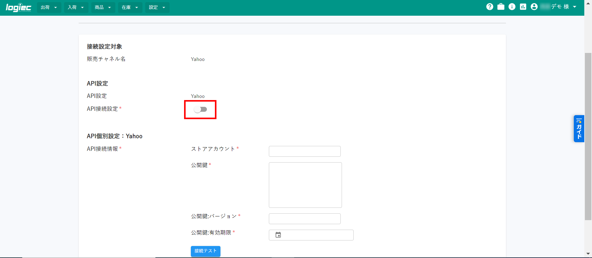Click the 公開鍵:バージョン input field
Screen dimensions: 592x258
click(x=305, y=219)
